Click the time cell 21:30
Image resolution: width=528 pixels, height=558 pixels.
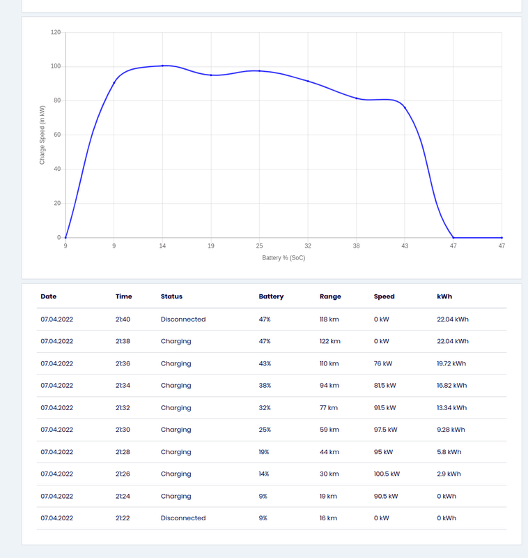click(x=123, y=430)
